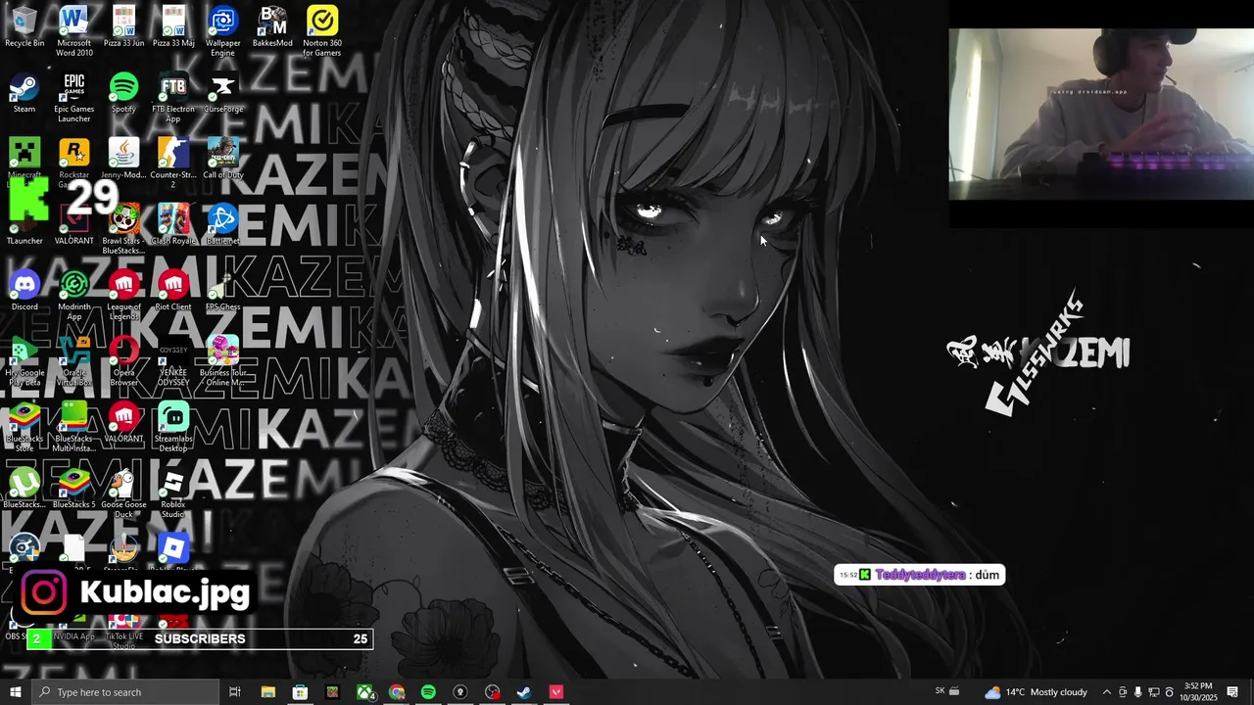1254x705 pixels.
Task: Click the Meet Now tray icon
Action: pos(1123,692)
